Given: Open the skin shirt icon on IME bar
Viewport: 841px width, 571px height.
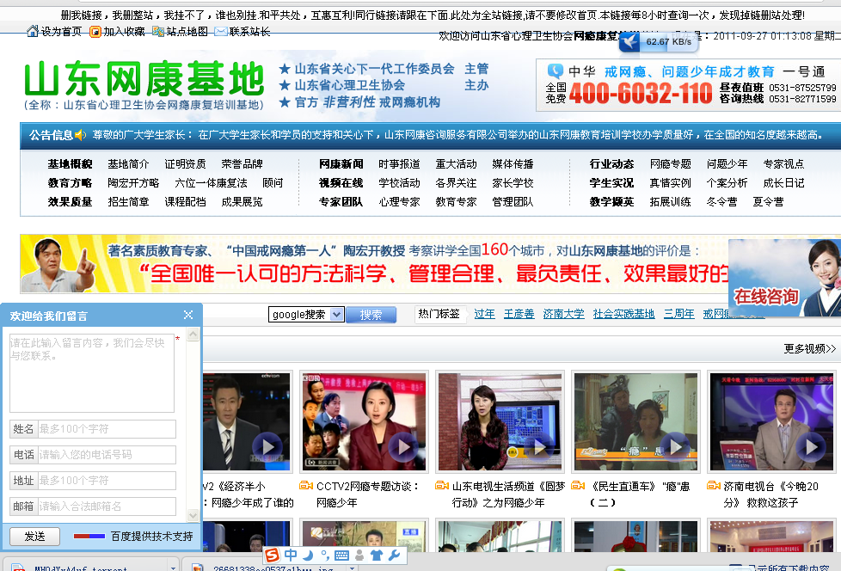Looking at the screenshot, I should click(x=377, y=556).
